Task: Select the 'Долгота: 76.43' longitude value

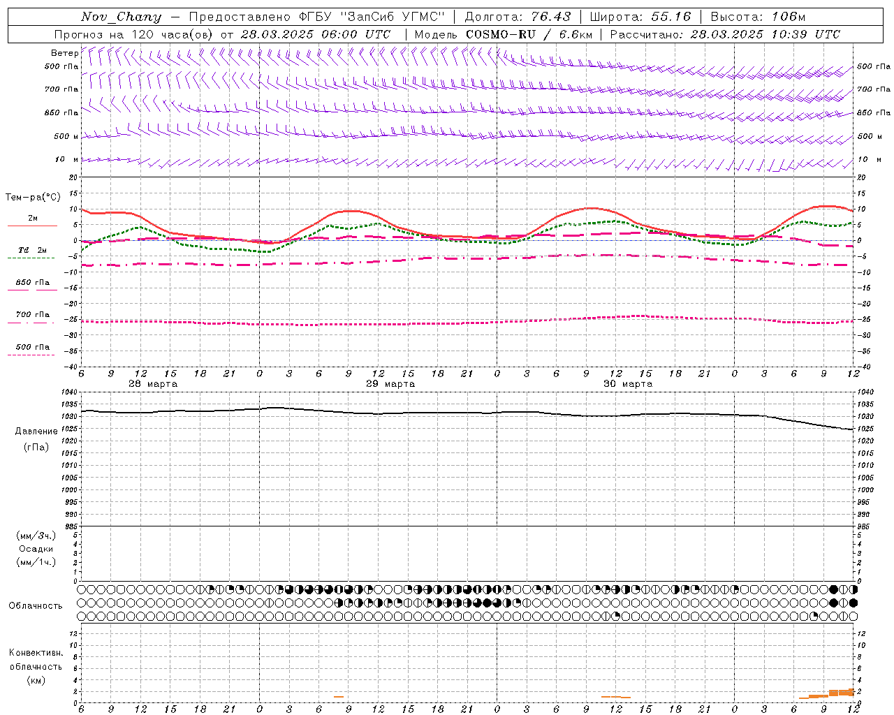Action: 518,17
